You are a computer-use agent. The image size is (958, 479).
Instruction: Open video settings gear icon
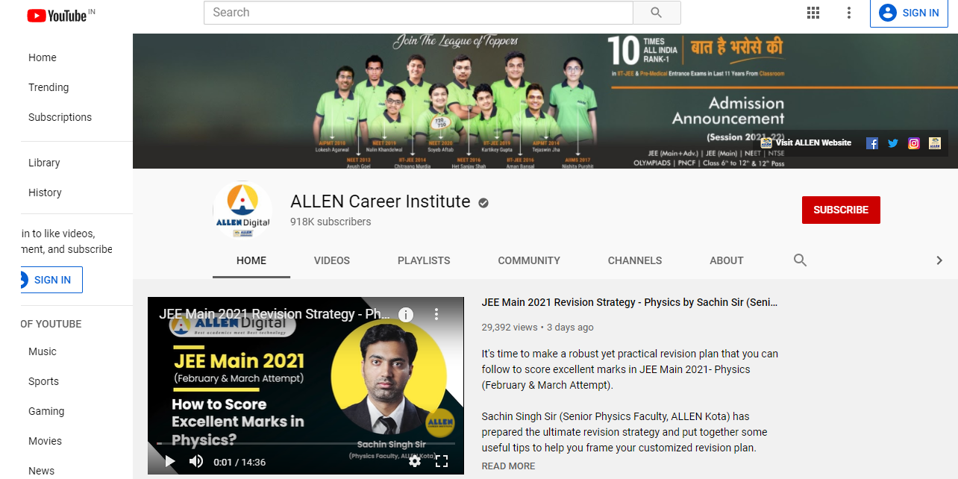[x=415, y=461]
